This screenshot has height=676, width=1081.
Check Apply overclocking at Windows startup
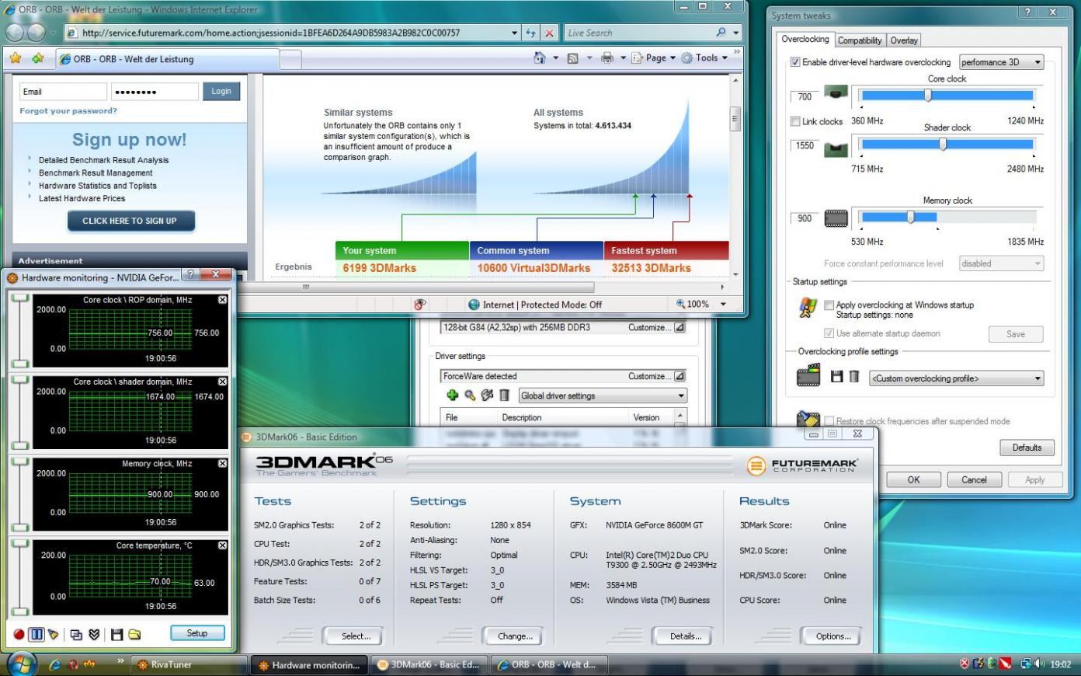829,305
